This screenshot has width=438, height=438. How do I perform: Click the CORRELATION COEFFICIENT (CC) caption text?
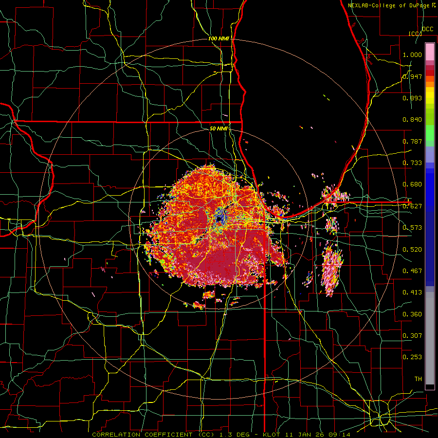point(153,435)
